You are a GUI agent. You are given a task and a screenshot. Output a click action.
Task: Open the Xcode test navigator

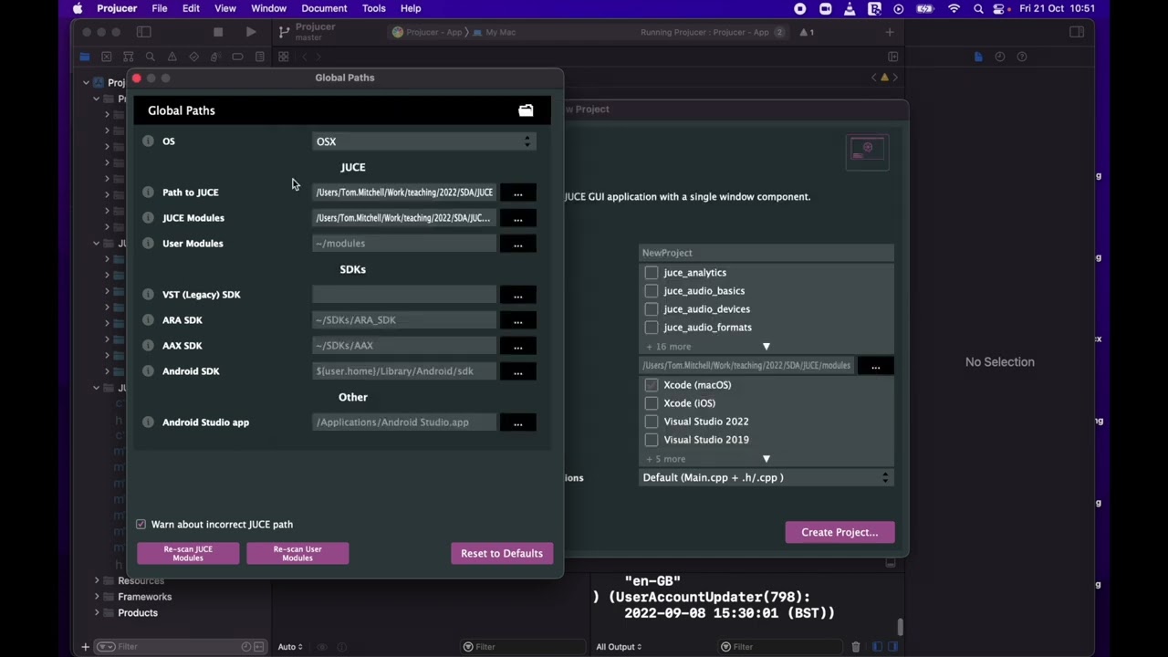(x=193, y=57)
